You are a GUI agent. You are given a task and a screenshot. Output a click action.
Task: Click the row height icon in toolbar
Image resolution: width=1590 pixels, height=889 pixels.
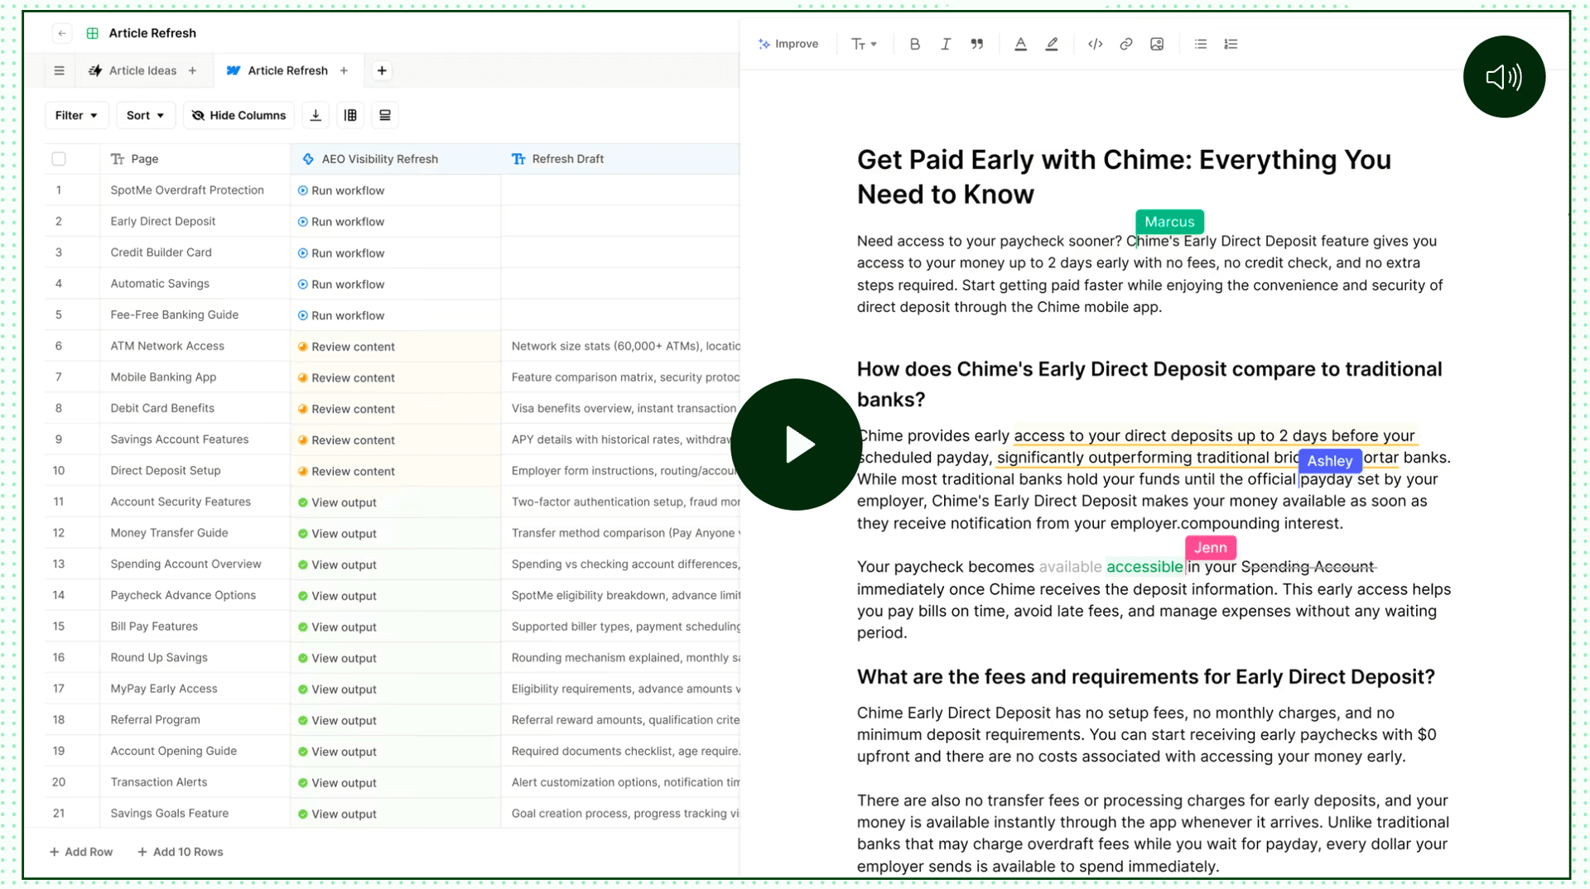pos(385,115)
